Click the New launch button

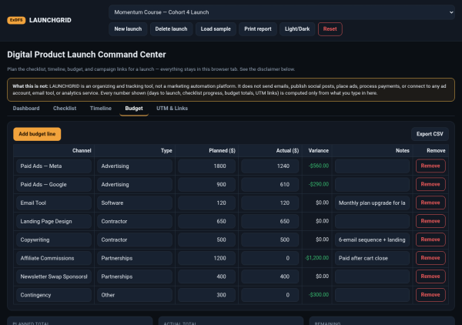(128, 29)
